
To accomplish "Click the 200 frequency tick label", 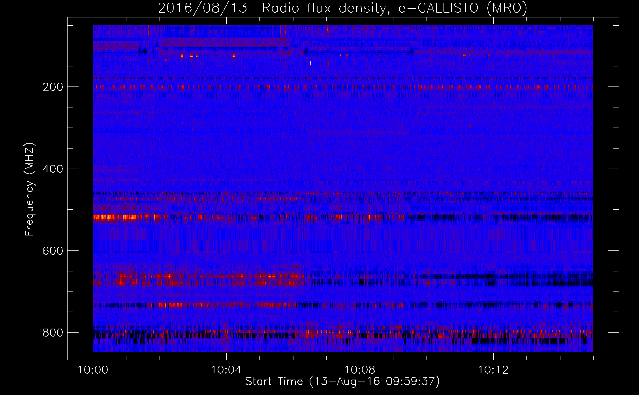I will (x=53, y=87).
